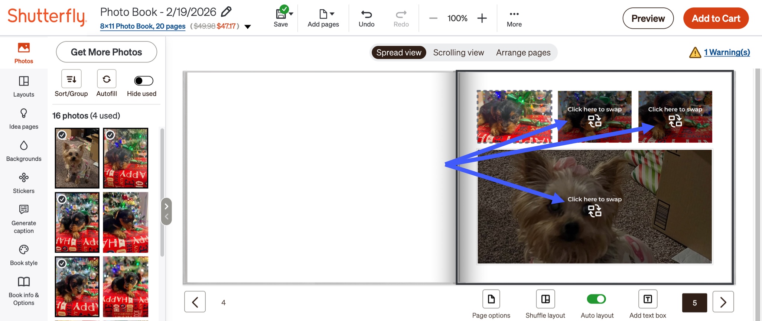Expand the book size and price dropdown arrow

pyautogui.click(x=248, y=26)
